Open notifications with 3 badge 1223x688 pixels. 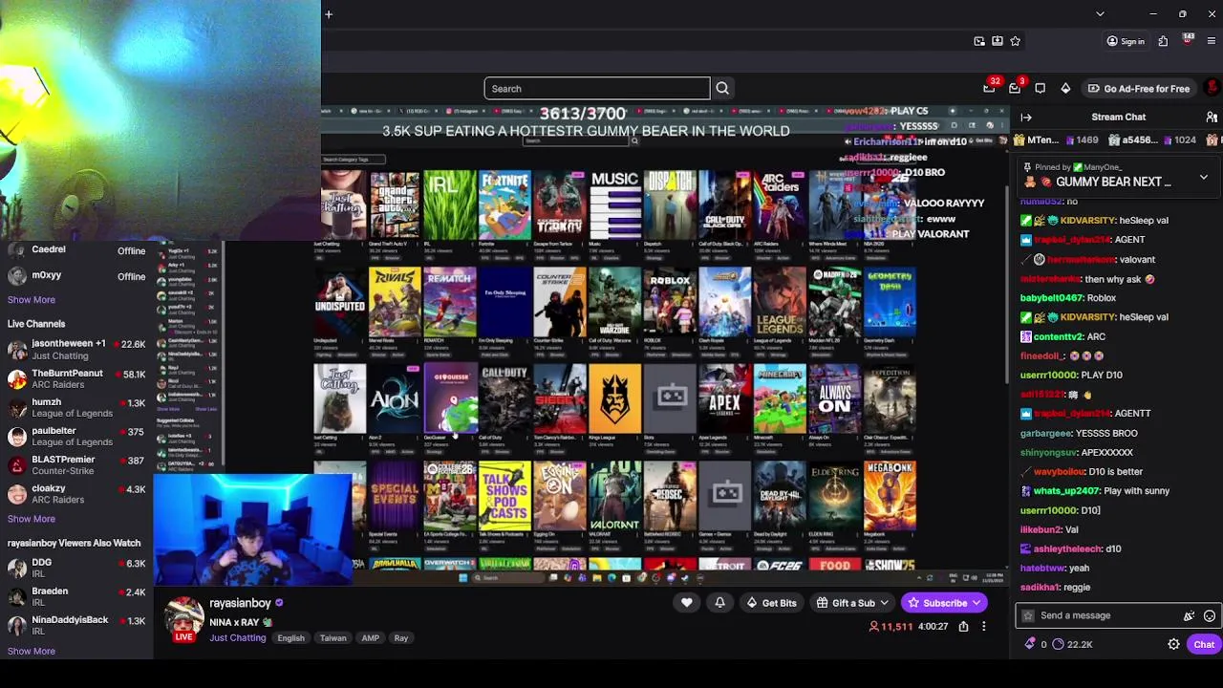[1015, 89]
